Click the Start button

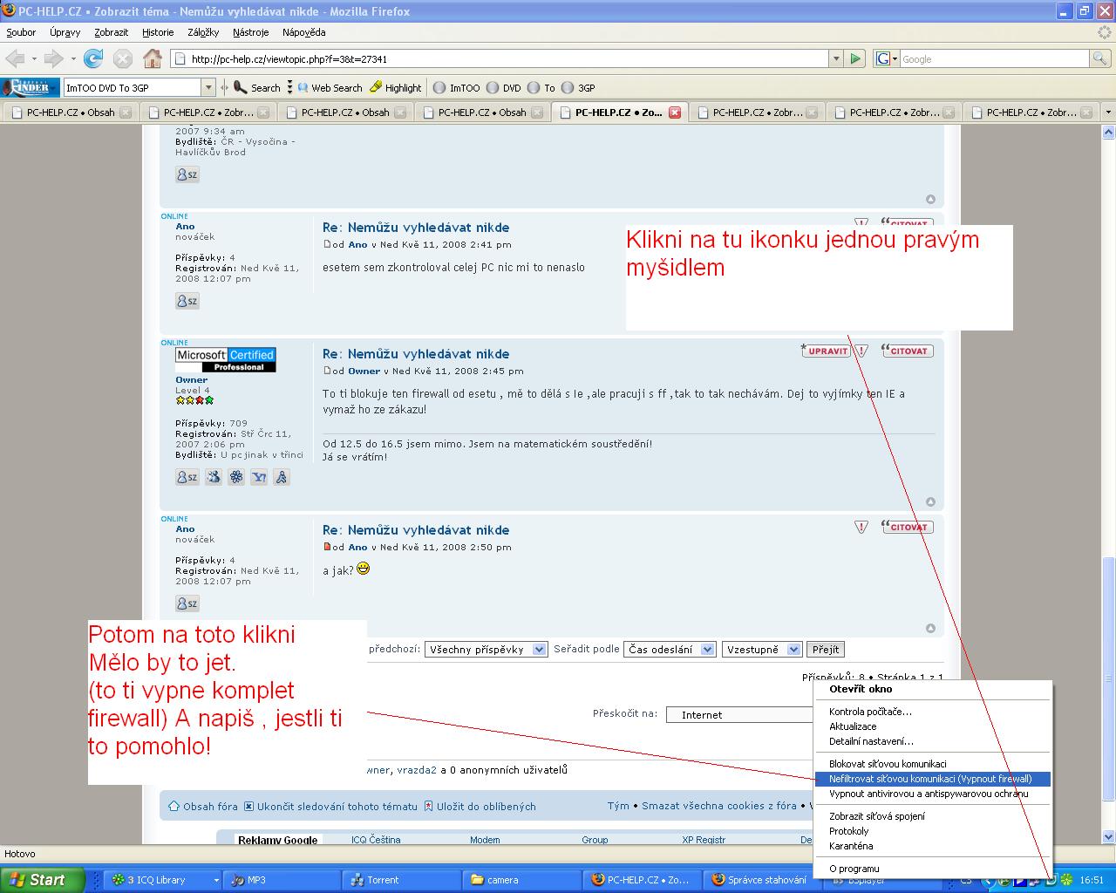43,880
